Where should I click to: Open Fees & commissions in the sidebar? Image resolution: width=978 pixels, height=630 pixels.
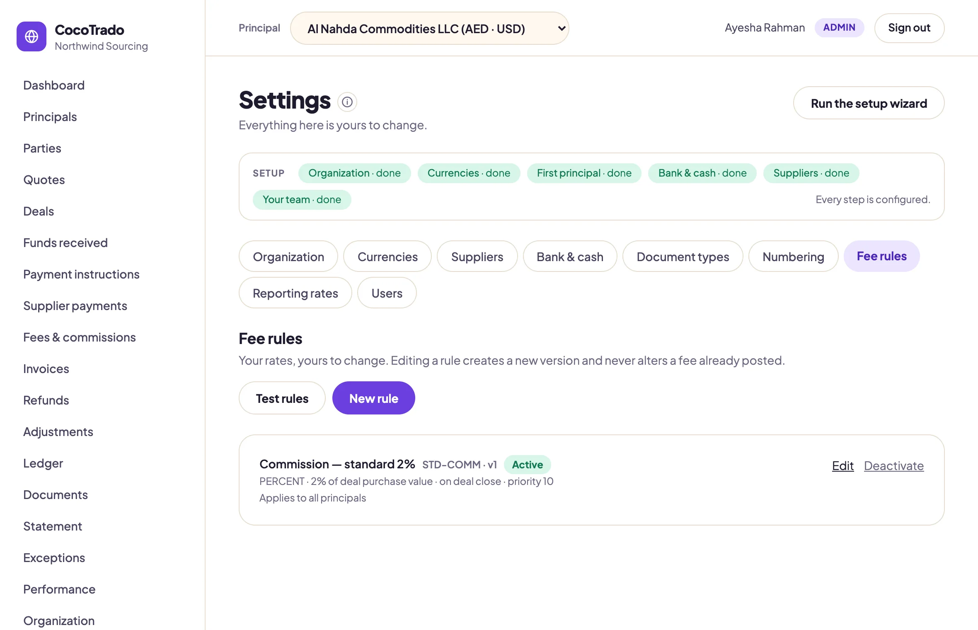80,337
